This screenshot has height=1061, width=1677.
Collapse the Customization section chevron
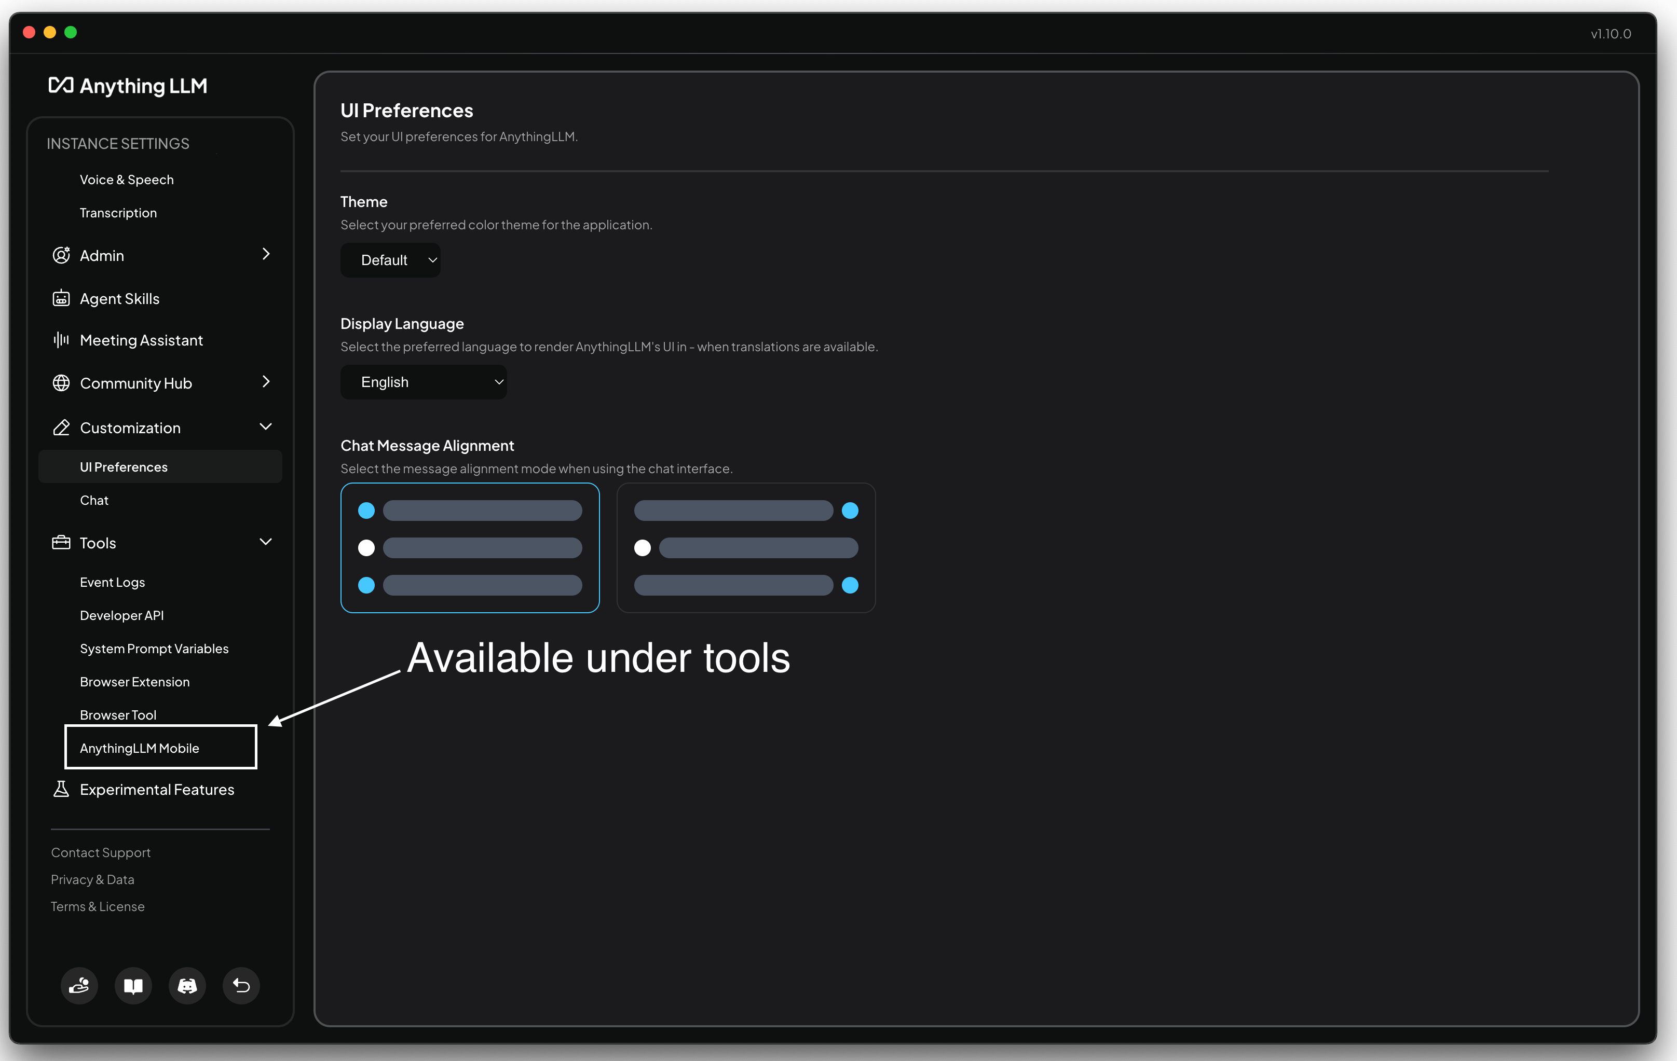click(x=265, y=426)
